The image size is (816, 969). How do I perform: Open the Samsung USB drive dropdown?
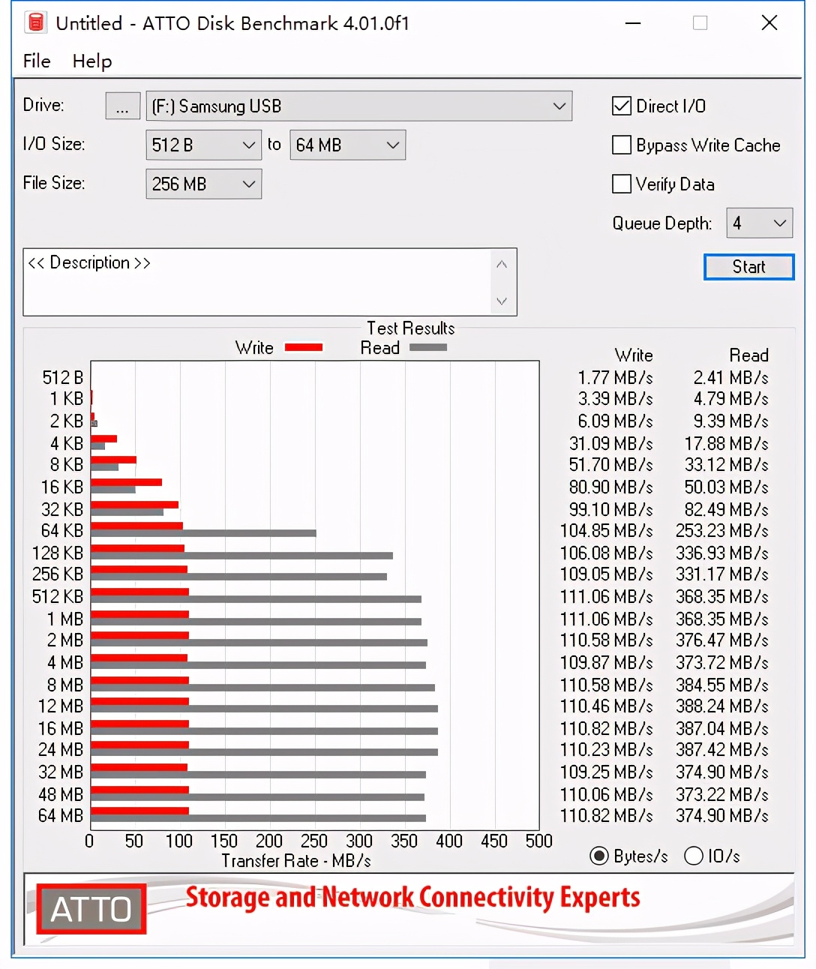pyautogui.click(x=359, y=106)
